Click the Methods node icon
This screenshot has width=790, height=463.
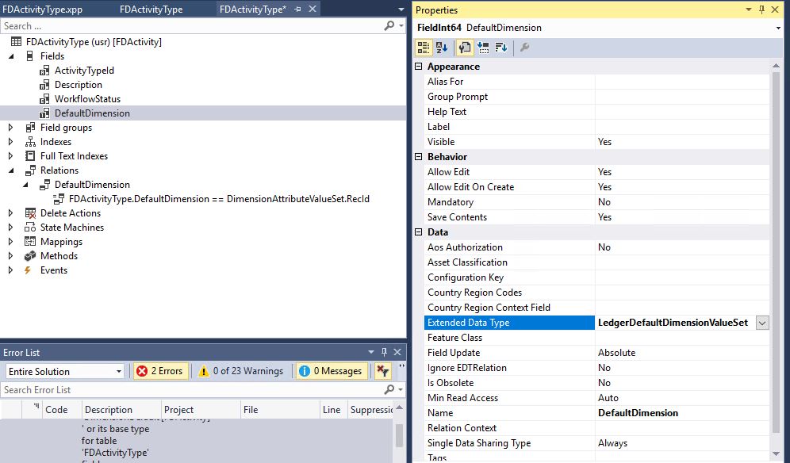(31, 256)
